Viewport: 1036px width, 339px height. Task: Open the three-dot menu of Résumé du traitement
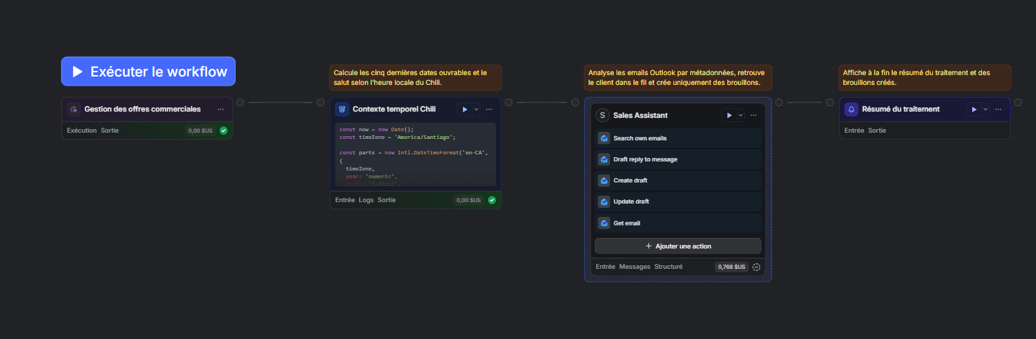point(998,109)
